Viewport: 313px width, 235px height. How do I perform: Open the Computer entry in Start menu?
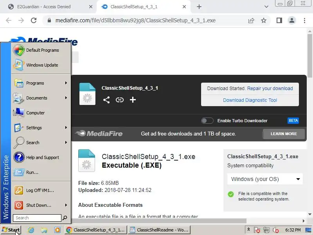tap(41, 113)
